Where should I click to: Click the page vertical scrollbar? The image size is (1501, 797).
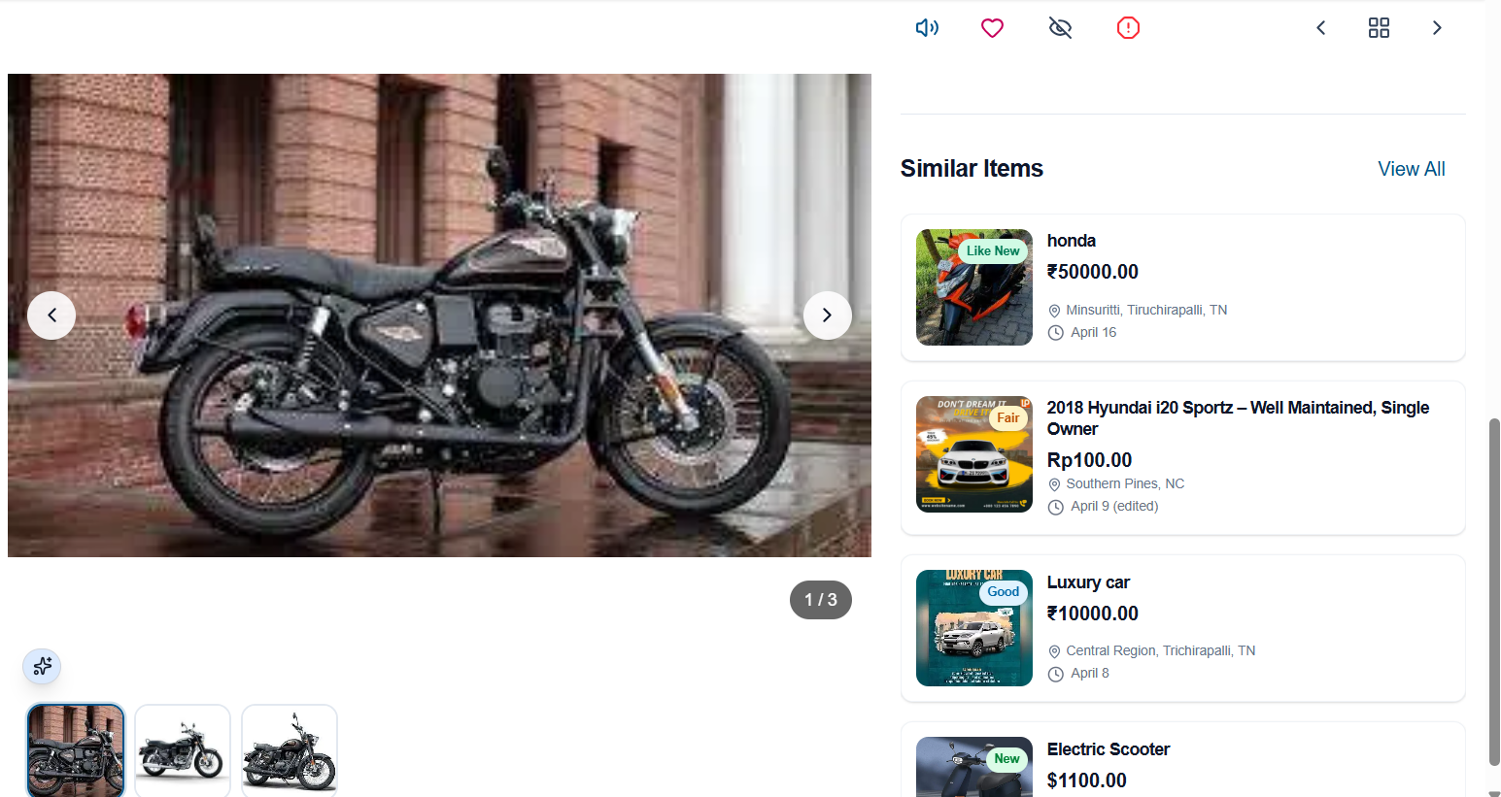click(1494, 592)
